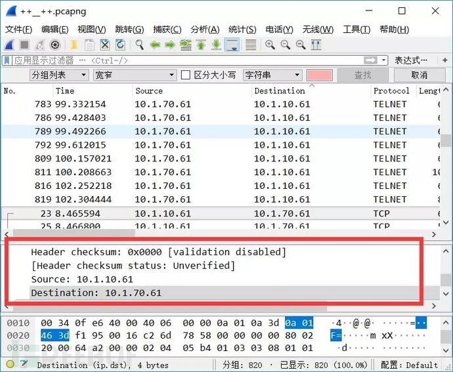Click the packet list vertical scrollbar thumb
The width and height of the screenshot is (453, 372).
coord(446,140)
